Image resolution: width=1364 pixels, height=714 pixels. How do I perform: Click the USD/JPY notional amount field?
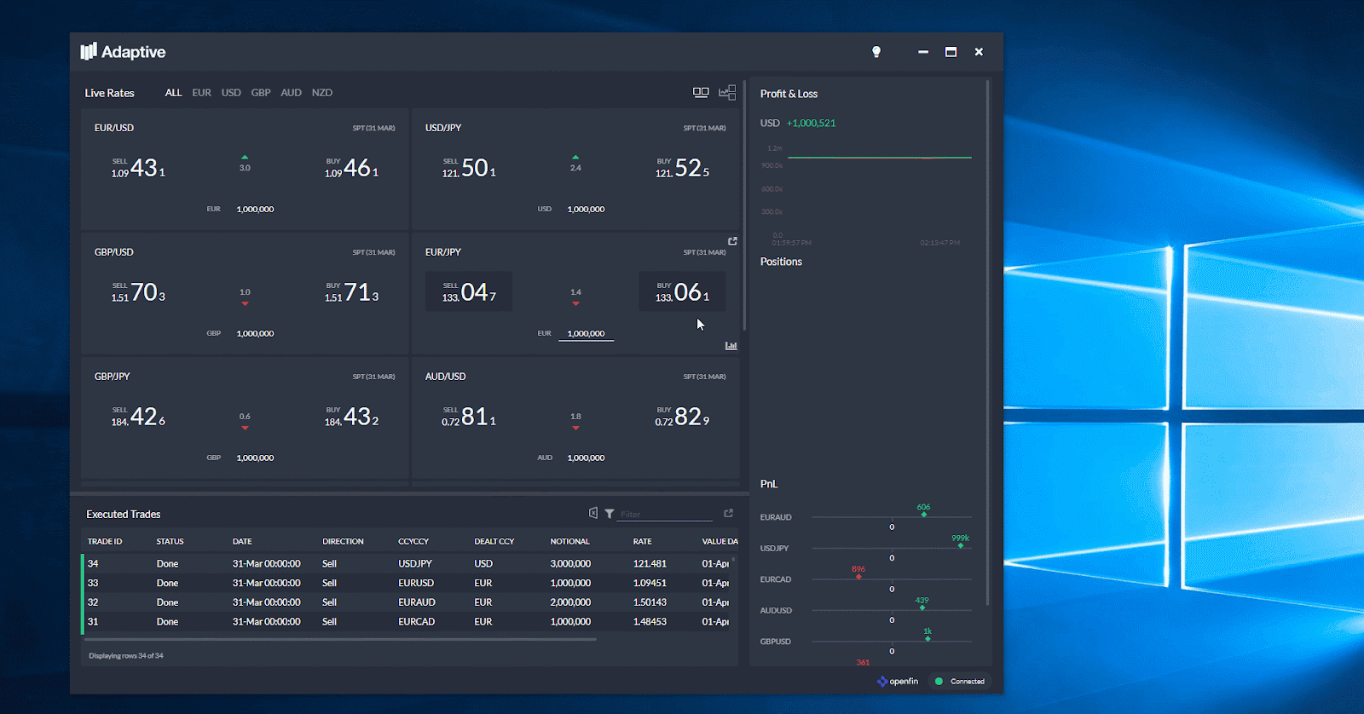(x=587, y=209)
